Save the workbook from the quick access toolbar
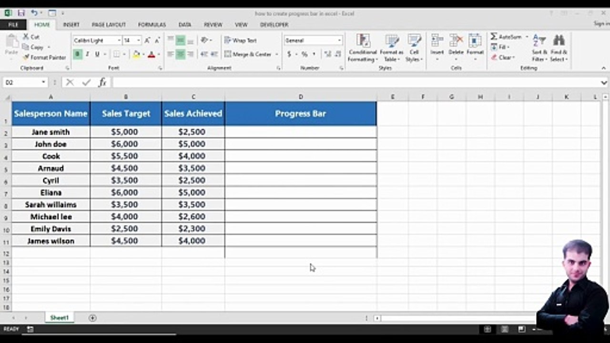Image resolution: width=610 pixels, height=343 pixels. (x=21, y=13)
